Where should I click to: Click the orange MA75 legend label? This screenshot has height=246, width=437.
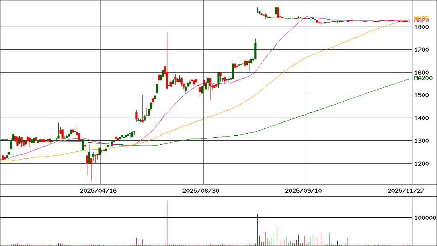tap(421, 18)
